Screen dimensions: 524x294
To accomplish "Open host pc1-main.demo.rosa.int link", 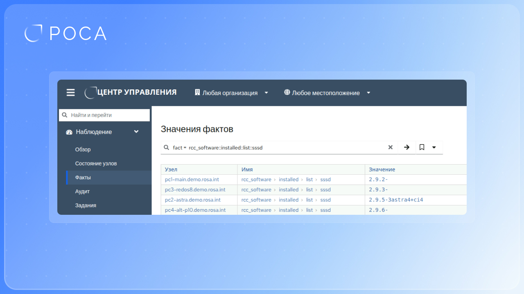I will [192, 180].
